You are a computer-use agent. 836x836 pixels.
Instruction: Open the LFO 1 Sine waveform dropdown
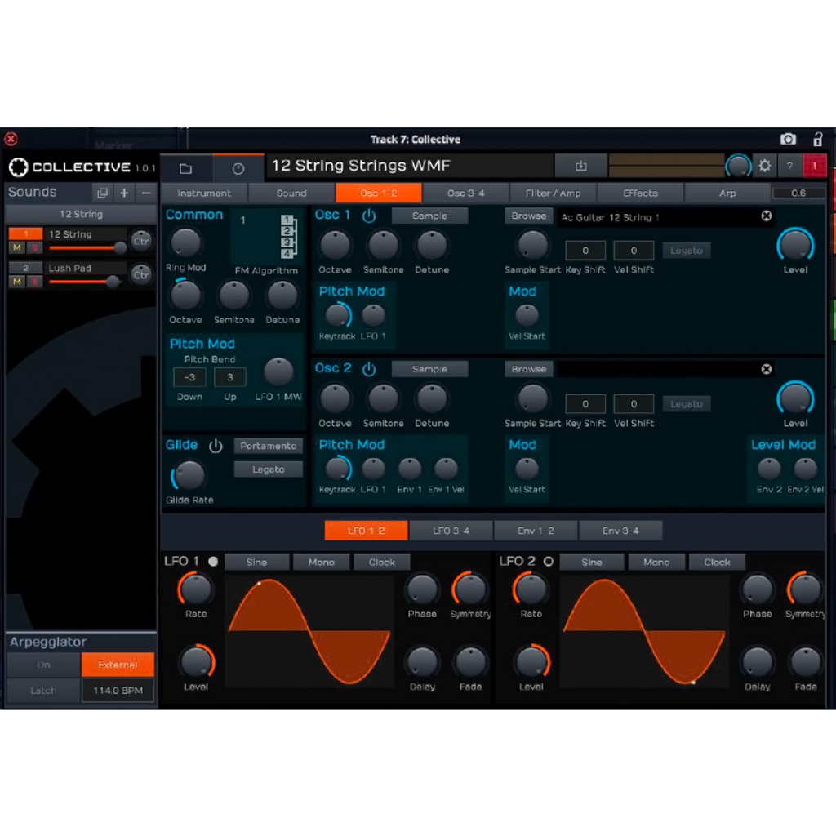[257, 562]
